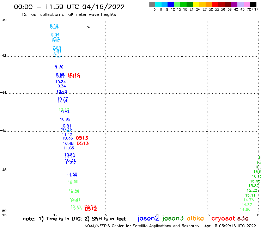Click the subtitle '12 hour collection of altimeter wave heights'
Screen dimensions: 261x229
(x=68, y=14)
